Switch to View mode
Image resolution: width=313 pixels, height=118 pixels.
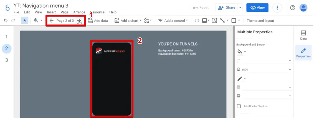(x=257, y=8)
